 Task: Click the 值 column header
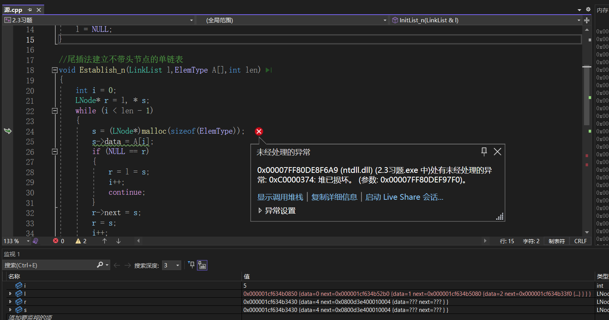[247, 276]
